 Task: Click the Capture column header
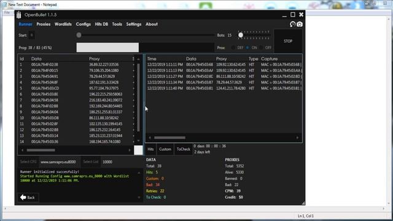click(x=269, y=59)
